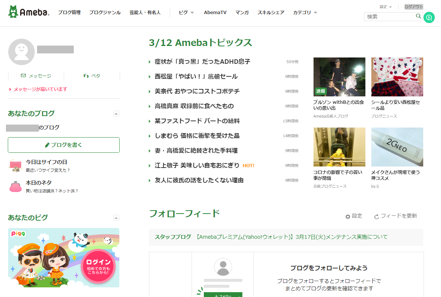Open the ピグ dropdown menu
441x297 pixels.
point(186,12)
